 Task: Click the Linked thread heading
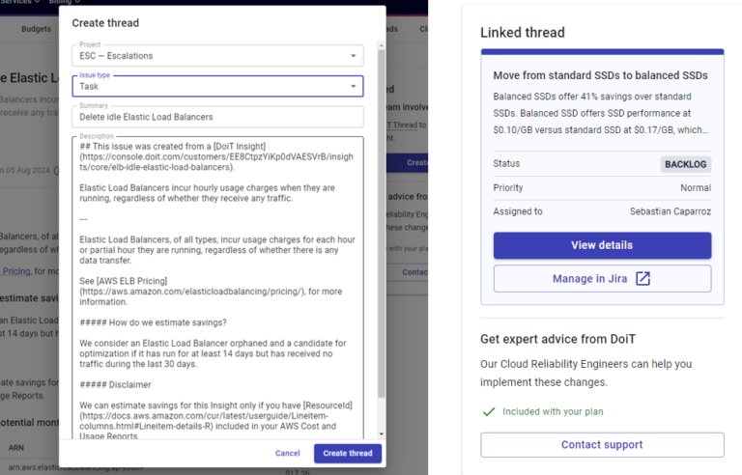pos(523,32)
